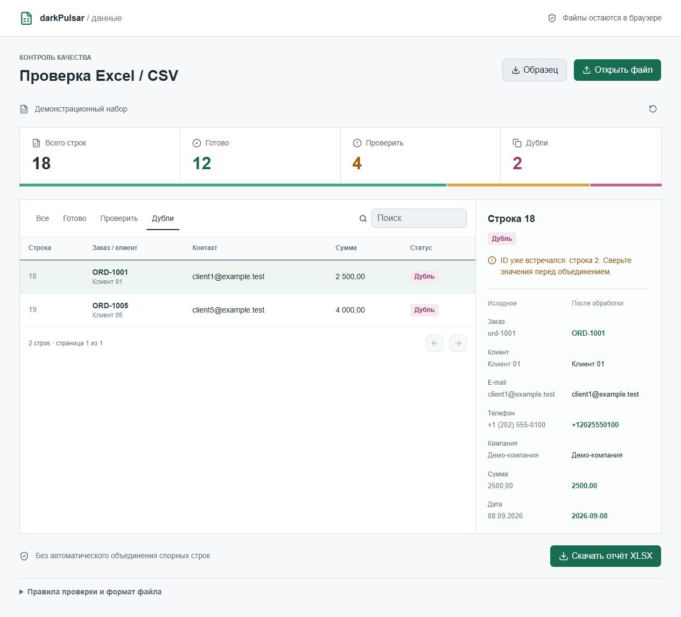This screenshot has width=681, height=617.
Task: Click the 'Дубль' badge in row 19
Action: pos(424,310)
